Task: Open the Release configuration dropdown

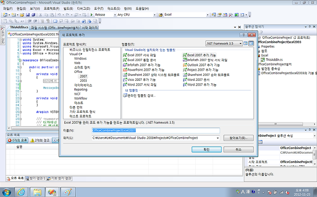Action: click(x=115, y=15)
